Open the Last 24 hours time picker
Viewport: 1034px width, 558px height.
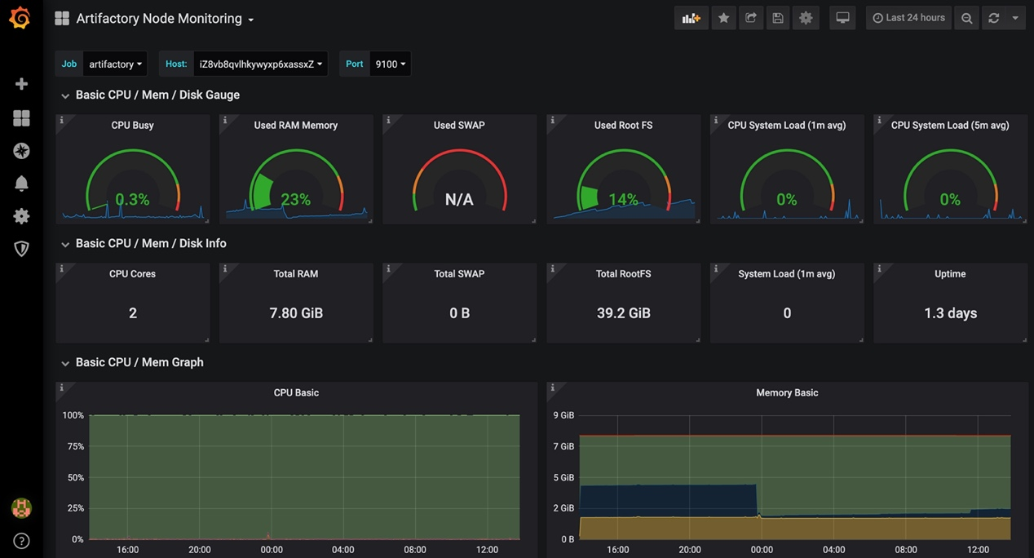(x=908, y=18)
